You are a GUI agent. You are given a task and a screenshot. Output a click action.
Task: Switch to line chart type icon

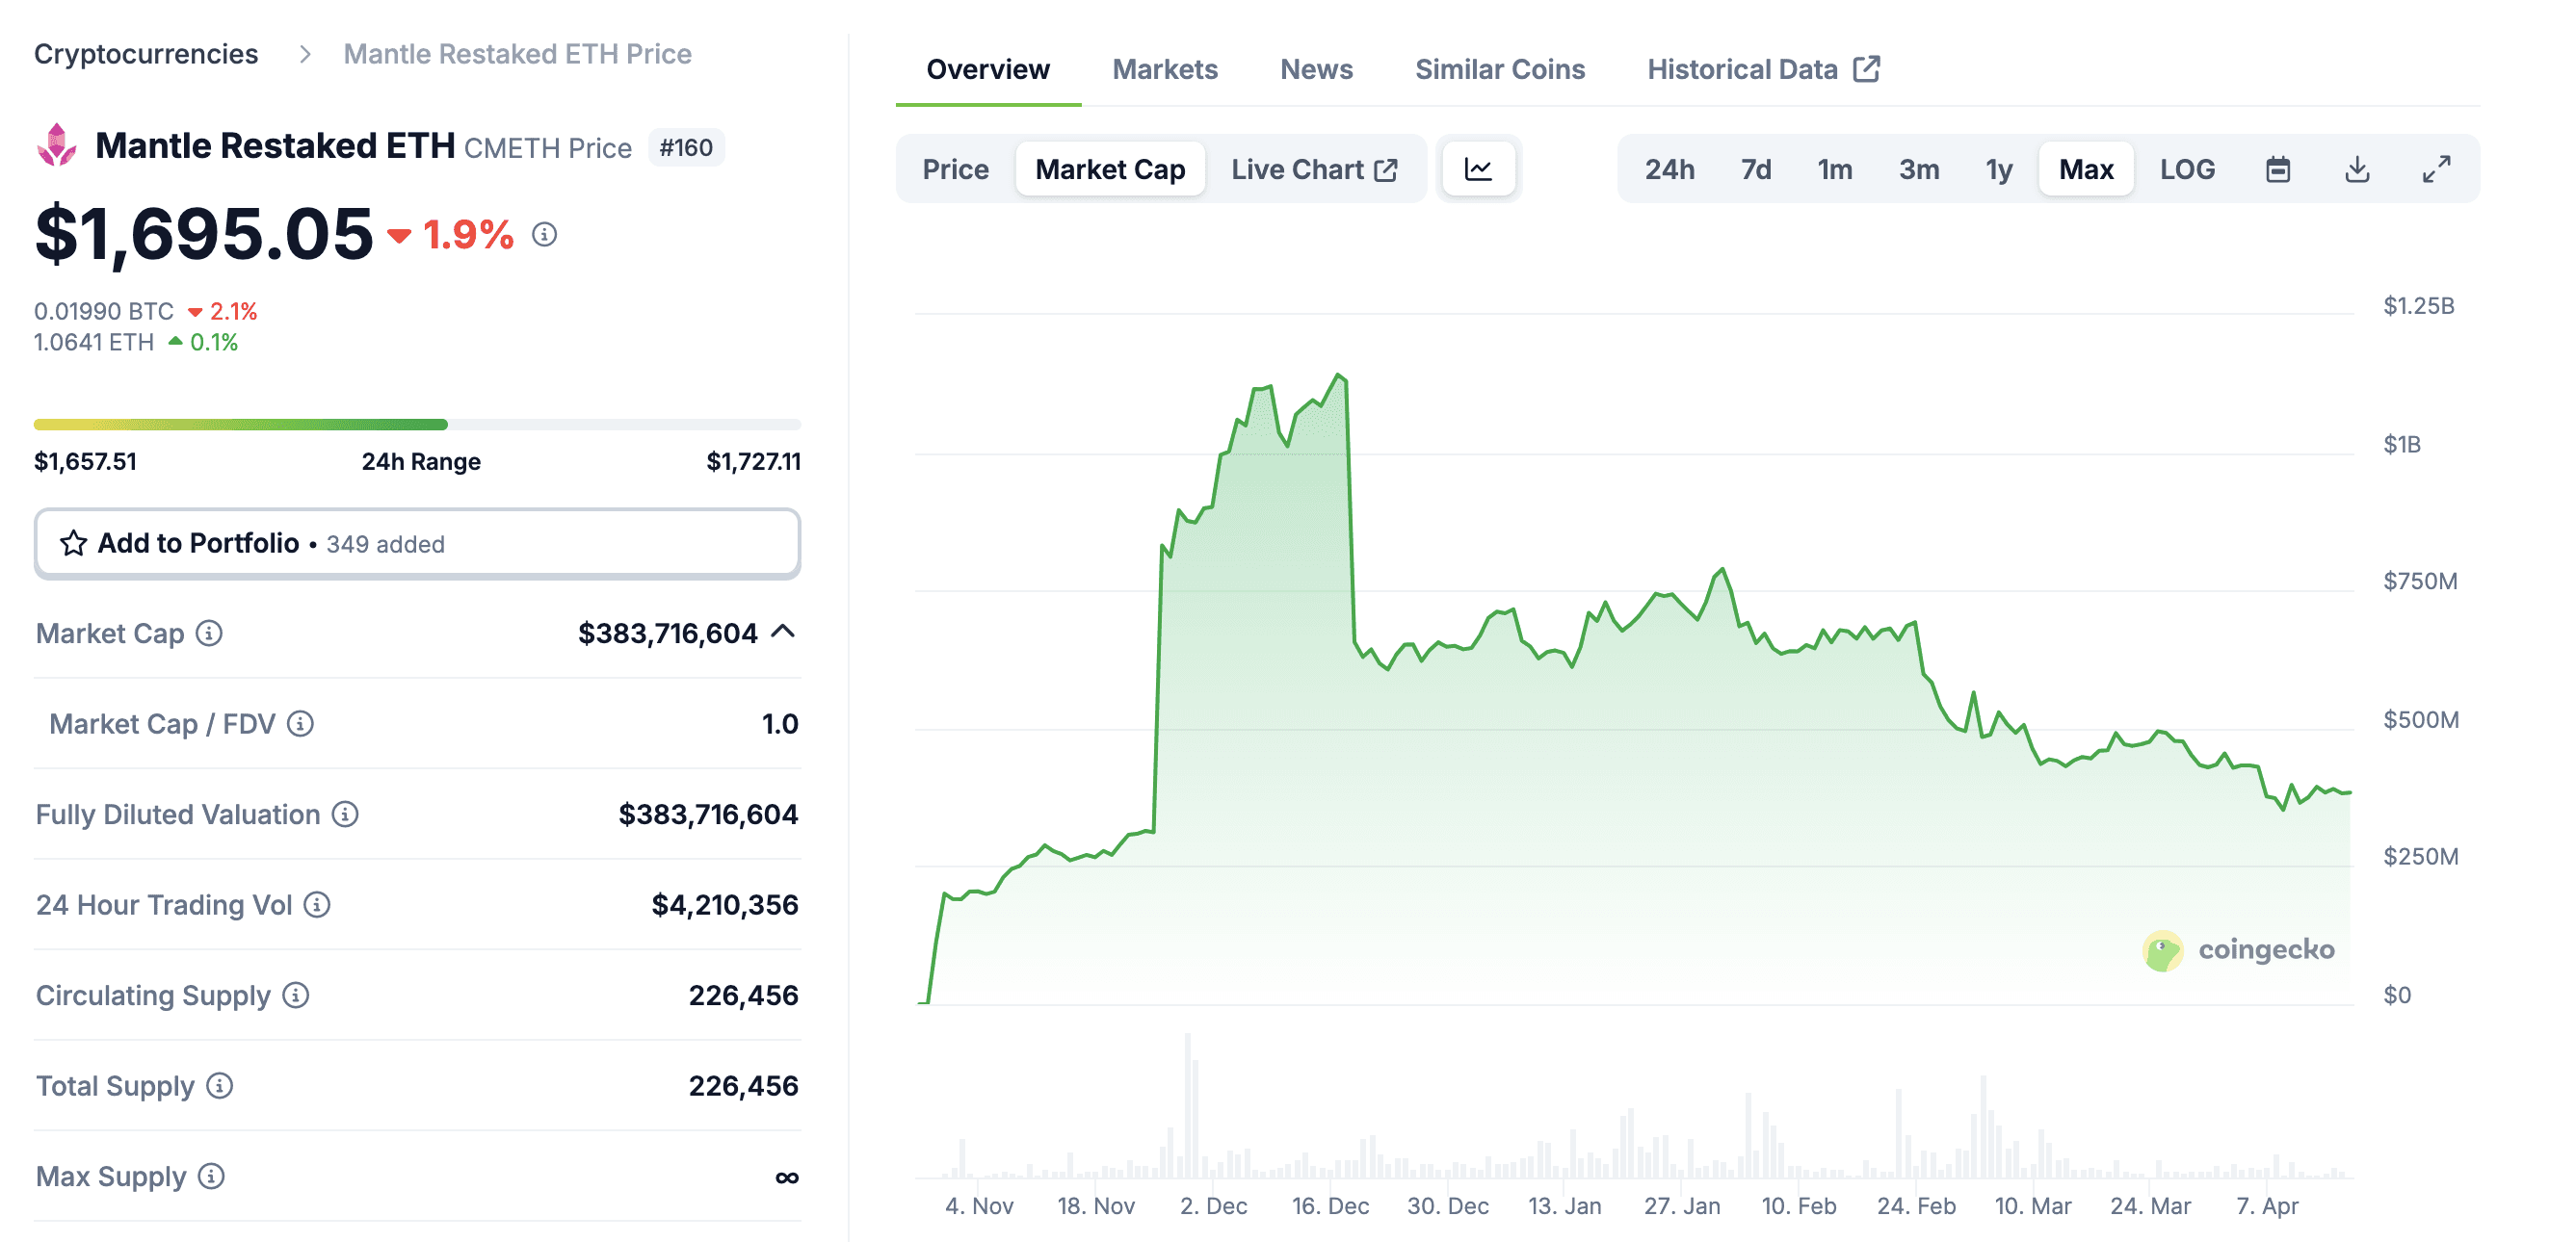(x=1478, y=168)
